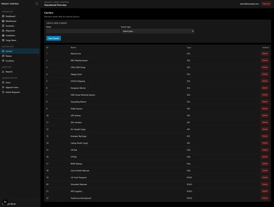
Task: Click the carrier Name input field
Action: [x=83, y=31]
